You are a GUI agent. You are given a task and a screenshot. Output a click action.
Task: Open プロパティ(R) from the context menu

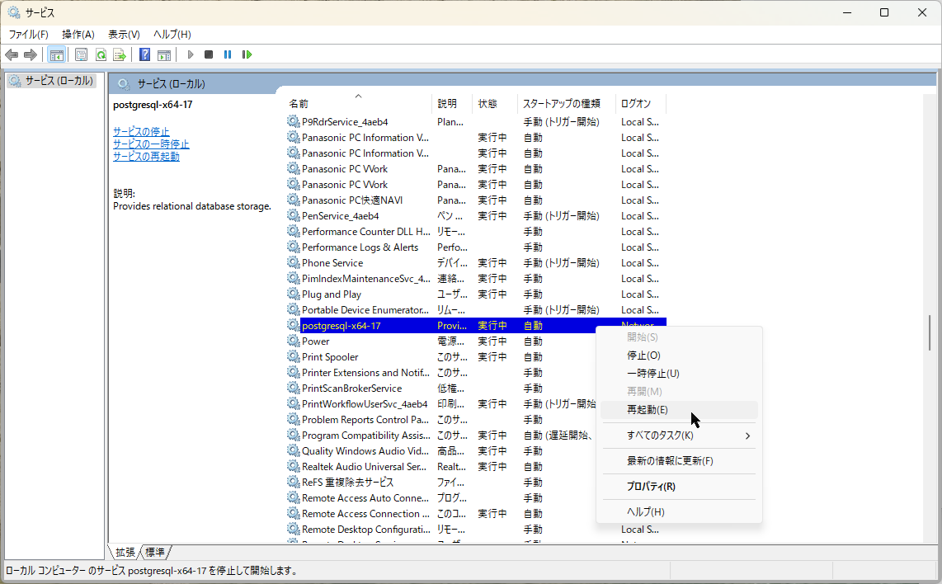coord(651,487)
